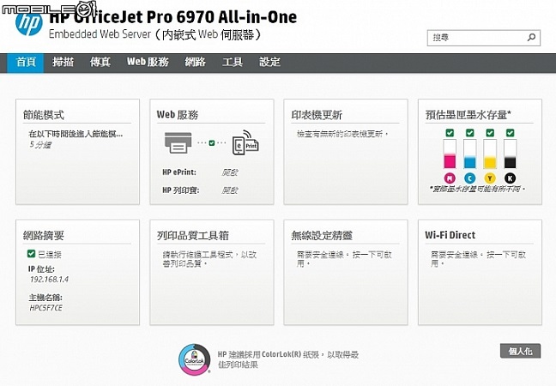Click the 檢查有無新的印表機更新 text

click(x=342, y=134)
